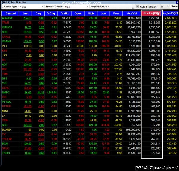Select the THREL symbol

click(x=6, y=153)
